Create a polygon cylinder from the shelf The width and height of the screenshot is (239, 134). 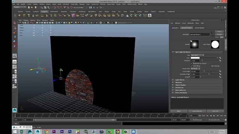tap(29, 16)
